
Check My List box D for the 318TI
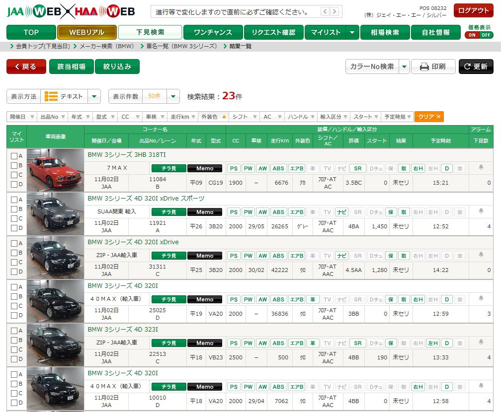point(14,184)
